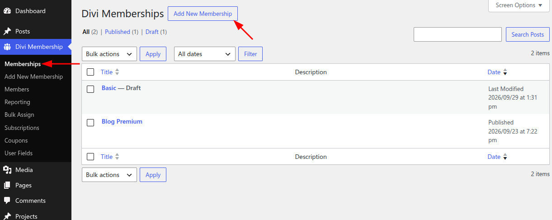Click the Search Posts button
The width and height of the screenshot is (552, 220).
click(528, 34)
